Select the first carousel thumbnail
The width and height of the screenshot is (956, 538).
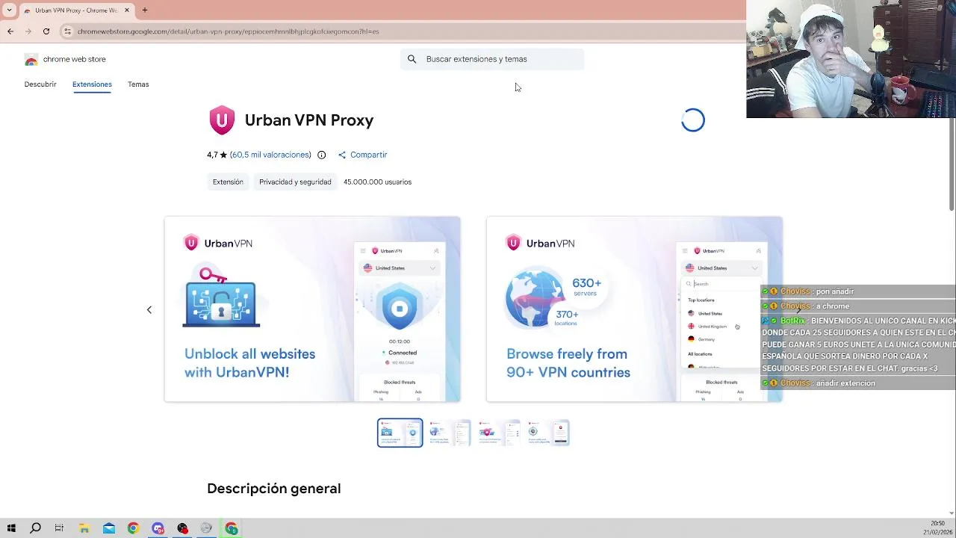coord(400,433)
